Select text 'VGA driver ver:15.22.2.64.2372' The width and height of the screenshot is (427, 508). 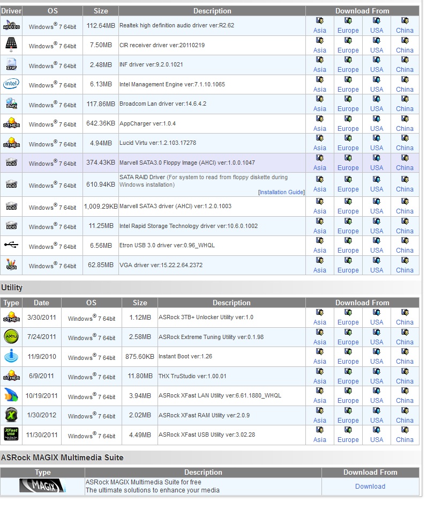pos(161,265)
